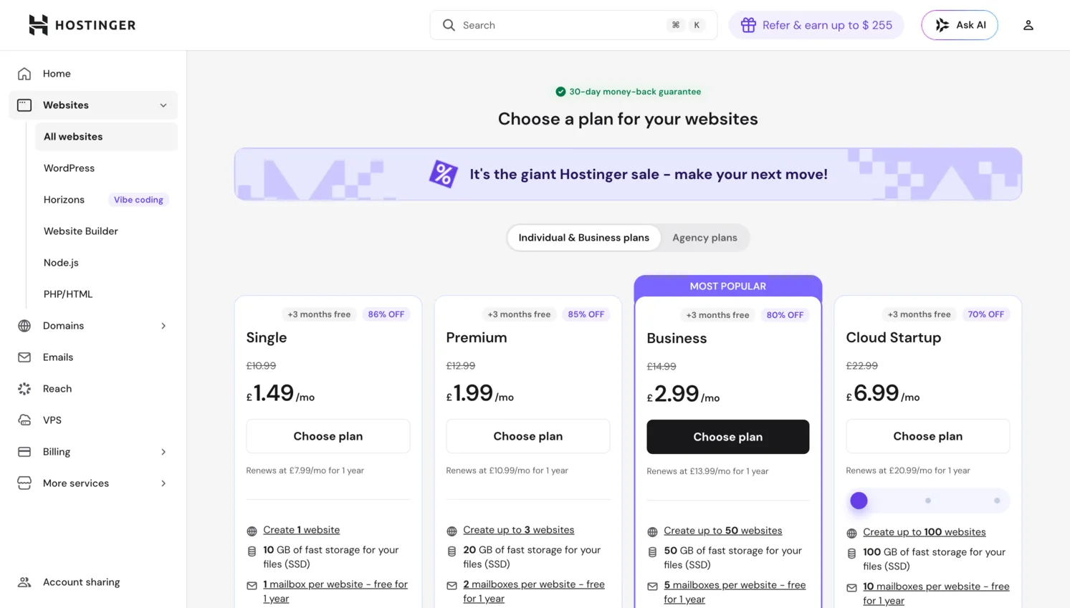Click the Account sharing icon
The image size is (1070, 608).
(x=24, y=582)
